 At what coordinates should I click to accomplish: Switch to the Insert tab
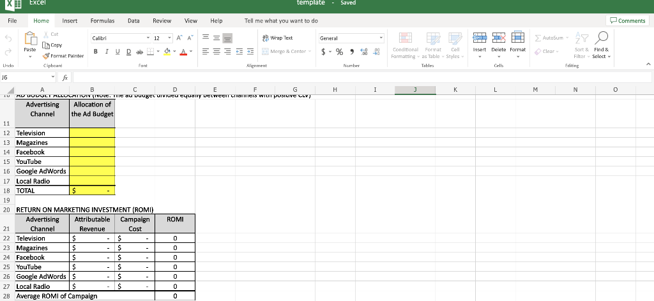(x=70, y=21)
